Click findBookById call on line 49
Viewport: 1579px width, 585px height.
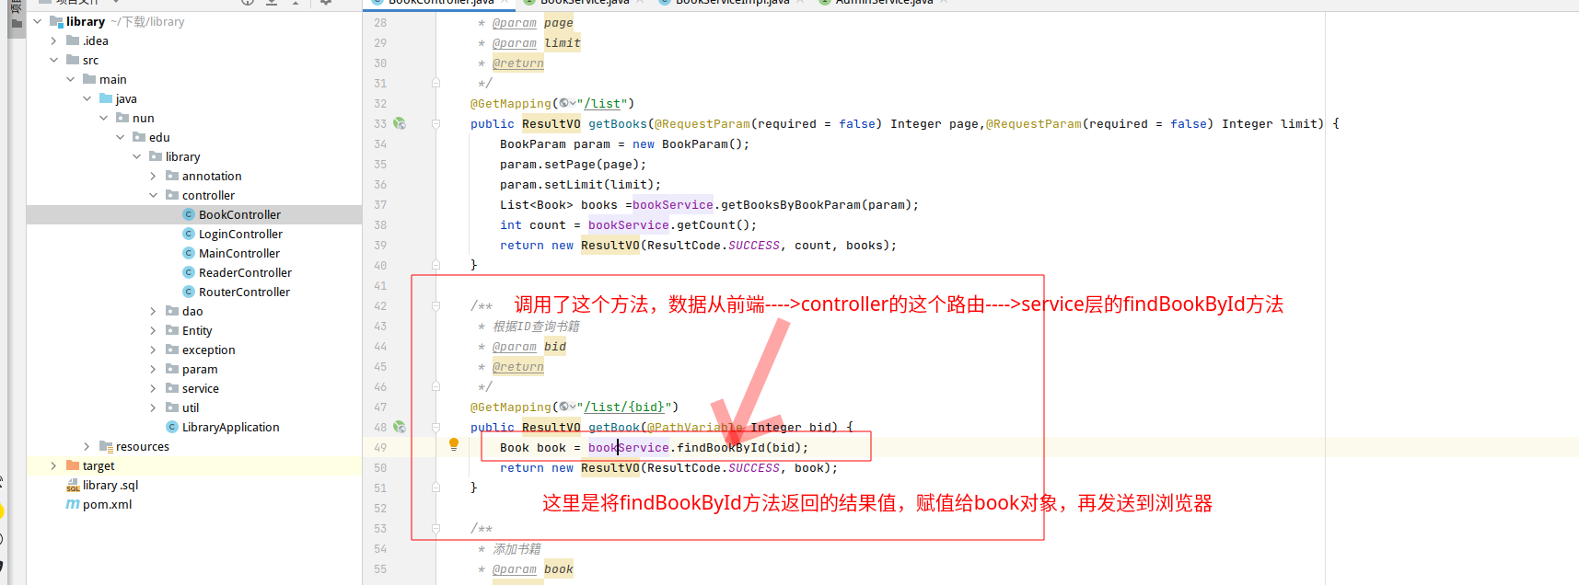click(x=720, y=447)
